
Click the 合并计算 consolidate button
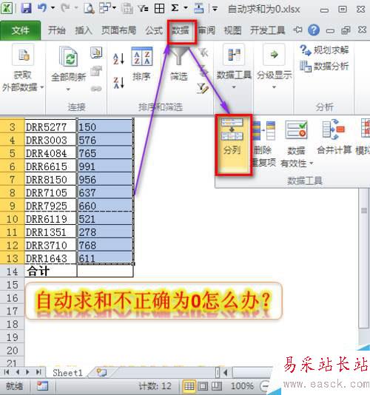pos(334,138)
